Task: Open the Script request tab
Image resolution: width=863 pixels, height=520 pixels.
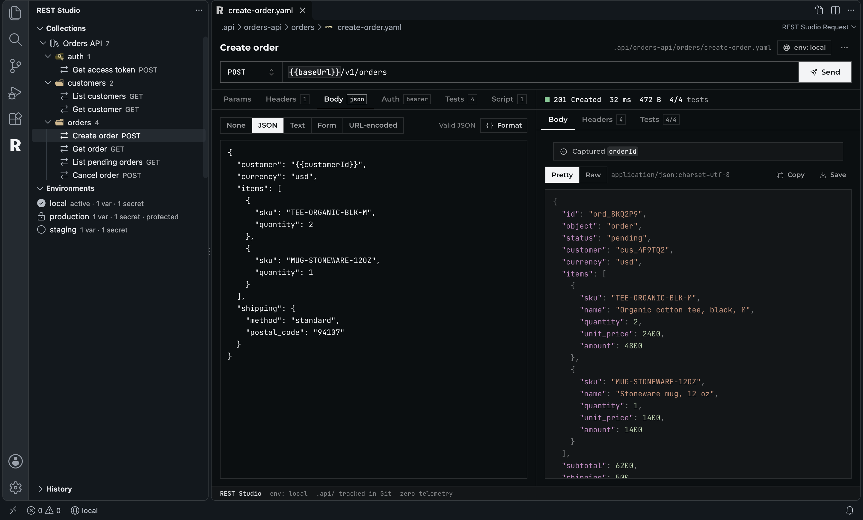Action: [509, 99]
